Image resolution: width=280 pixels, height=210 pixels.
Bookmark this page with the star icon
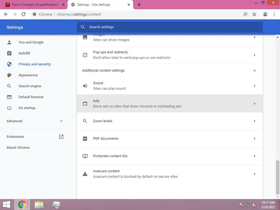254,14
